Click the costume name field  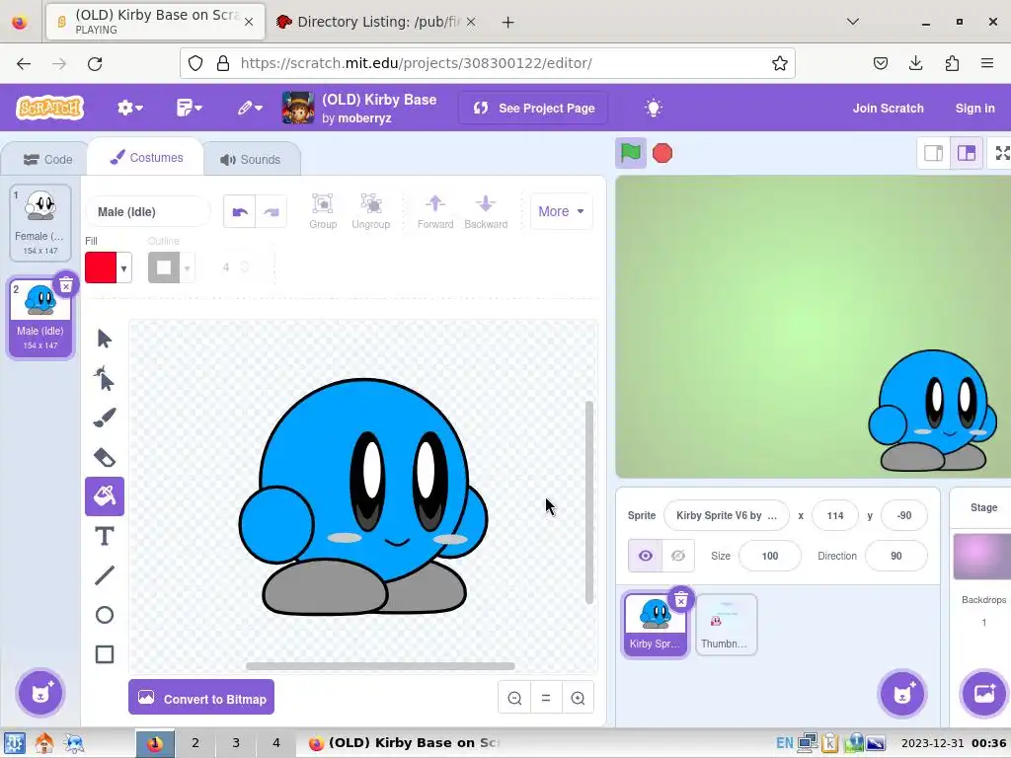[148, 212]
